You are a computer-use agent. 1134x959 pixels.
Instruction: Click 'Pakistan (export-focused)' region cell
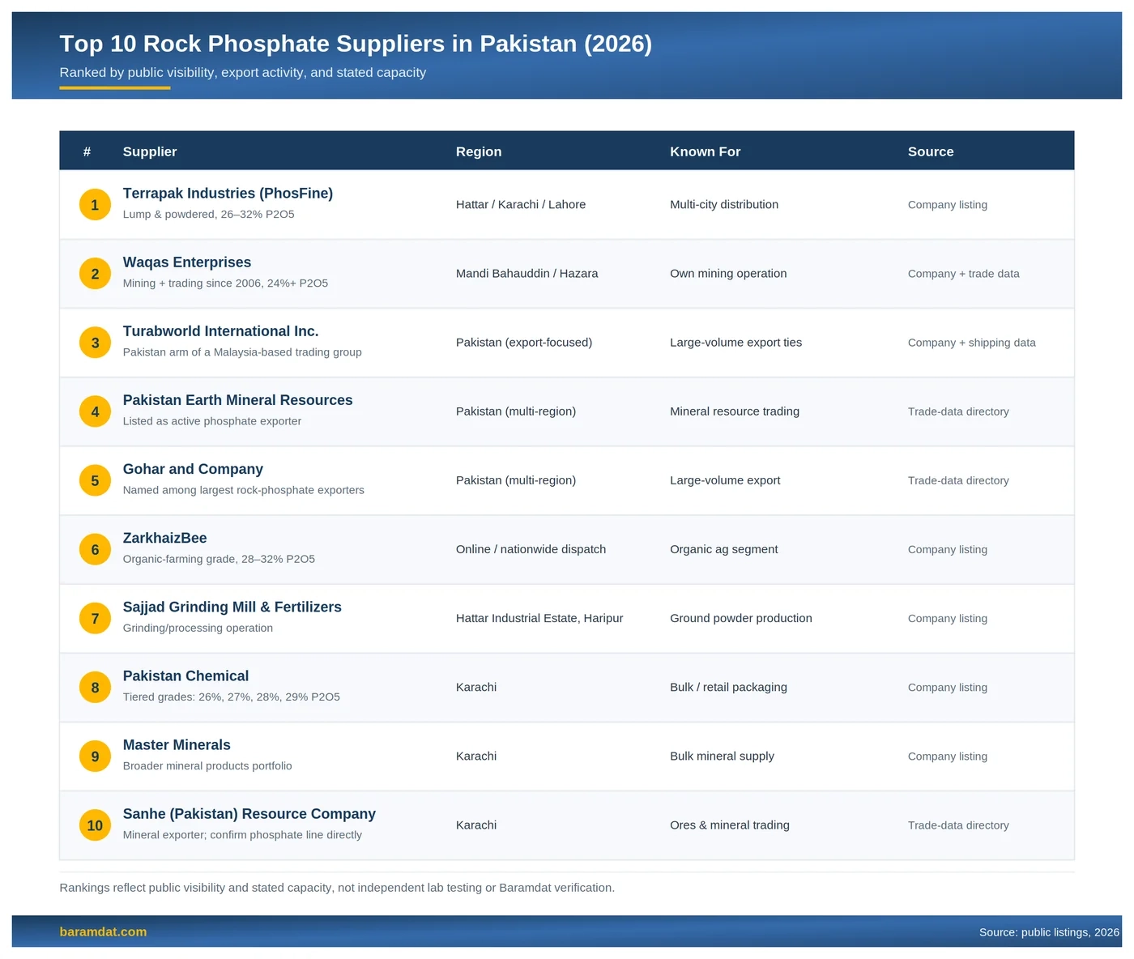pos(524,342)
